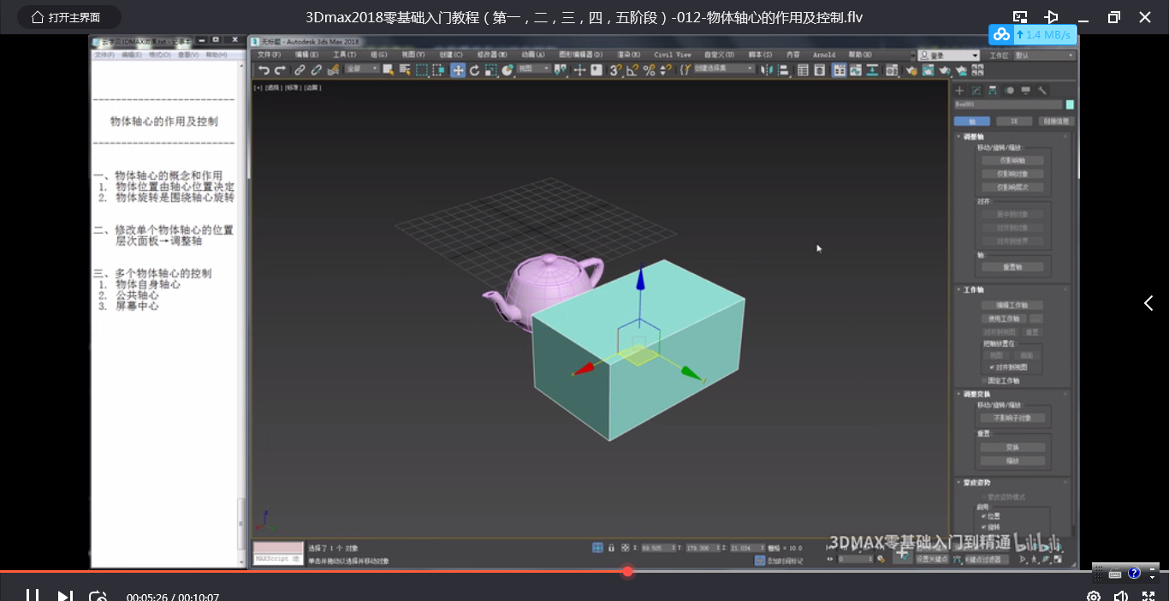Activate the Select and Move tool
The image size is (1169, 601).
(458, 70)
